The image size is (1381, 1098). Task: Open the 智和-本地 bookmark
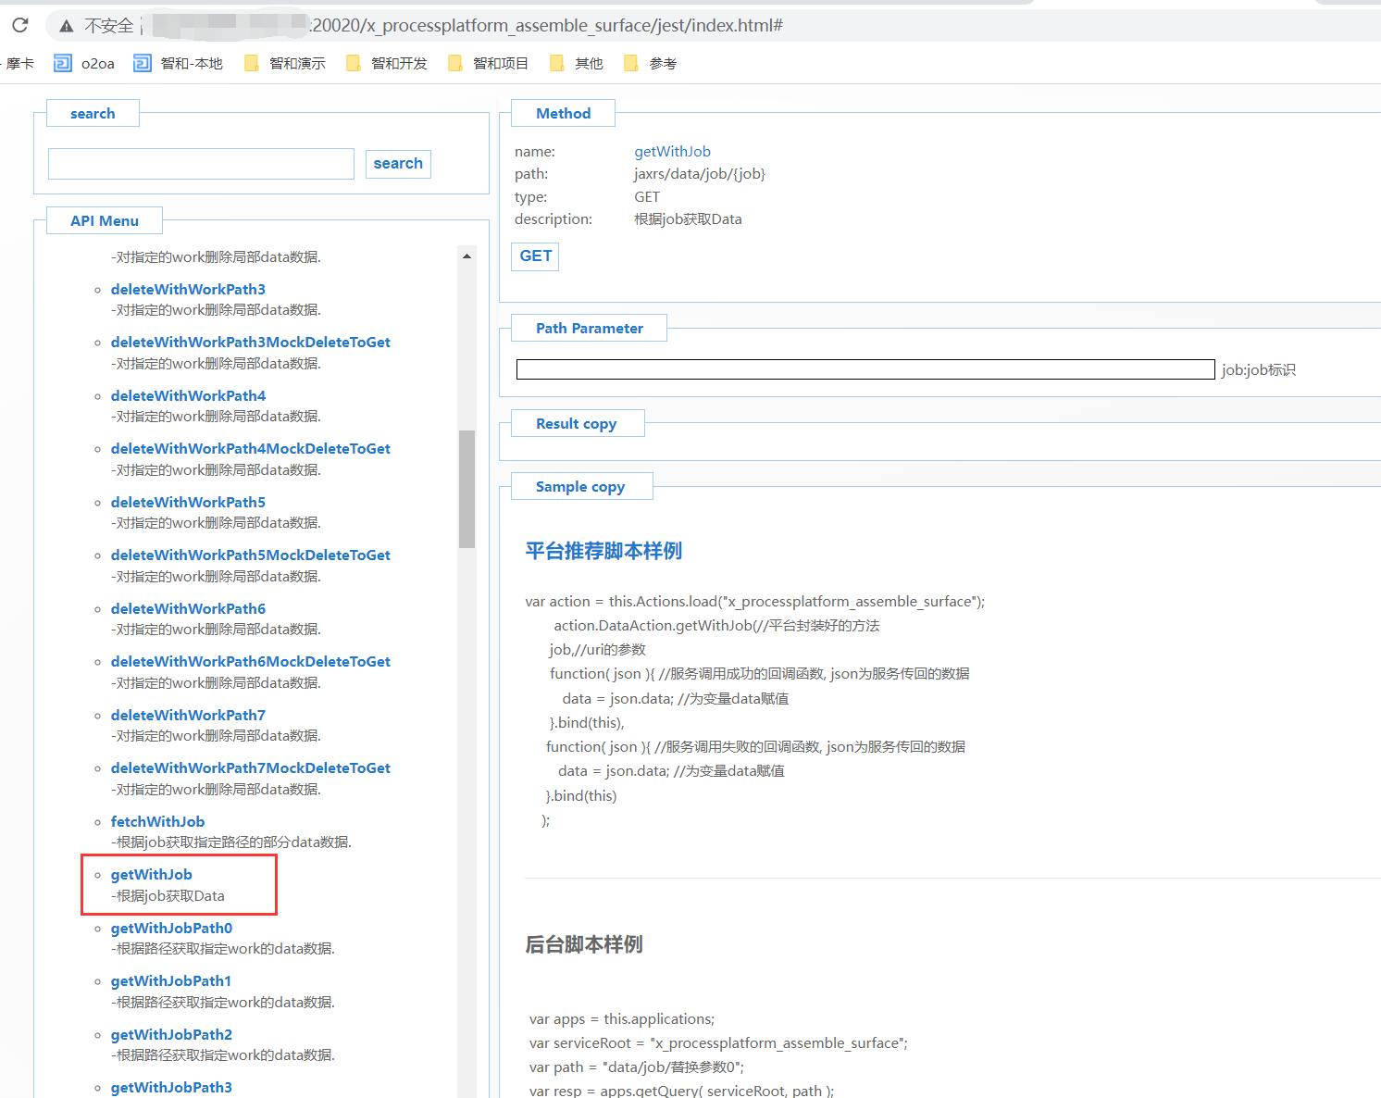[x=179, y=63]
